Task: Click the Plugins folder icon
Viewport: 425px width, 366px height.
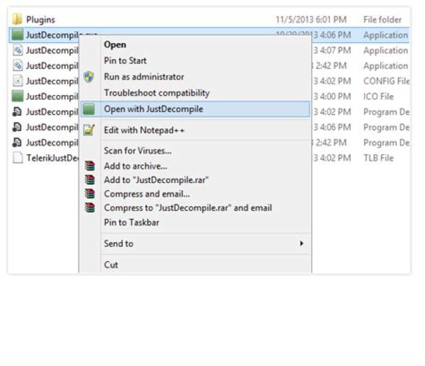Action: (x=17, y=19)
